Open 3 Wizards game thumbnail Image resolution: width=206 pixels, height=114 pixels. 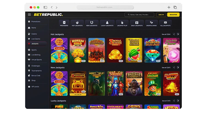tap(115, 83)
